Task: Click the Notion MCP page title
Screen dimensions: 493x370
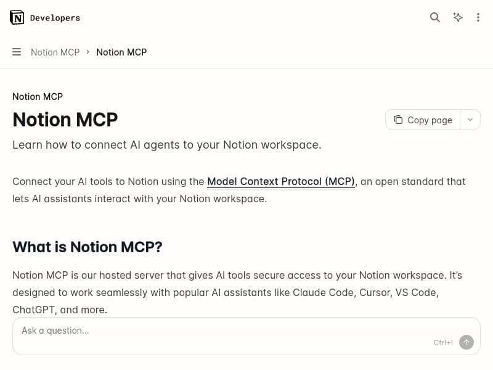Action: 65,120
